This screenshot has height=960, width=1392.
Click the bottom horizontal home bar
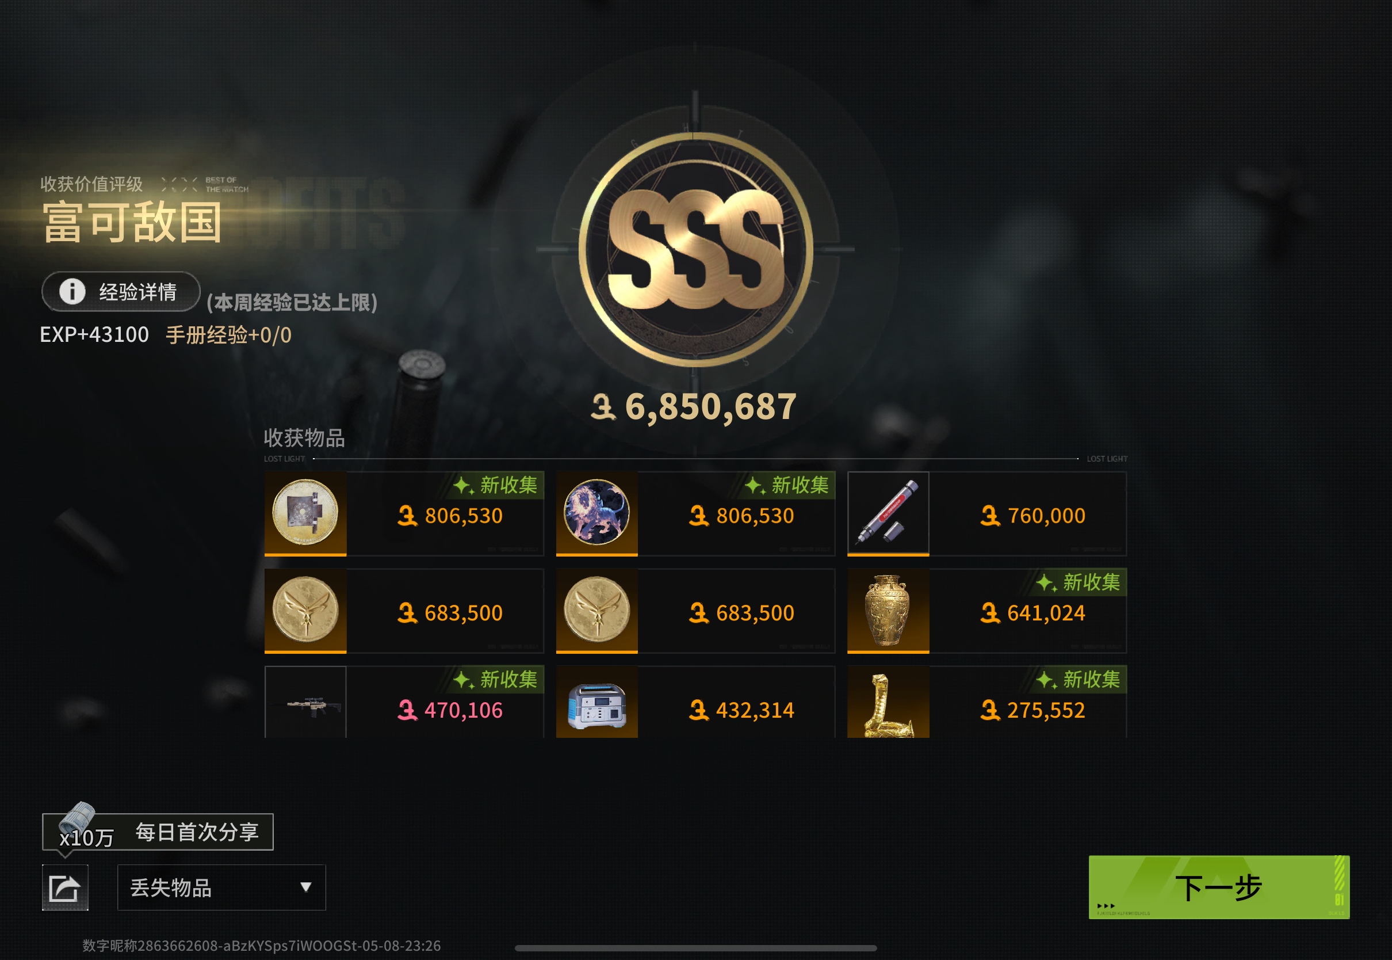(x=695, y=948)
